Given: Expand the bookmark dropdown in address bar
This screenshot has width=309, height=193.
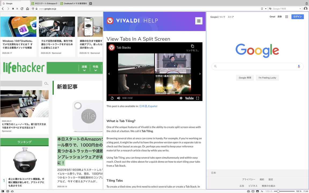Looking at the screenshot, I should (x=266, y=9).
